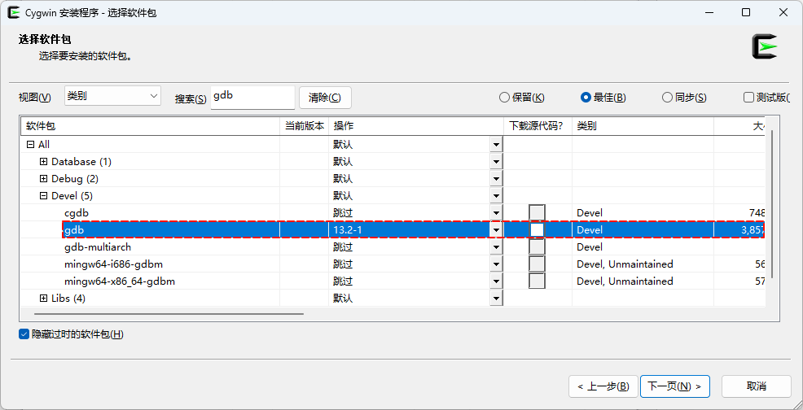
Task: Click the 下载源代码? column header
Action: [538, 126]
